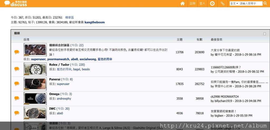Open the Omega board title
This screenshot has width=270, height=130.
tap(54, 94)
